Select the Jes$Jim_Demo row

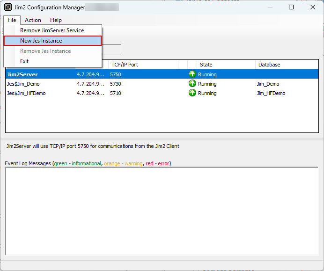pyautogui.click(x=162, y=84)
